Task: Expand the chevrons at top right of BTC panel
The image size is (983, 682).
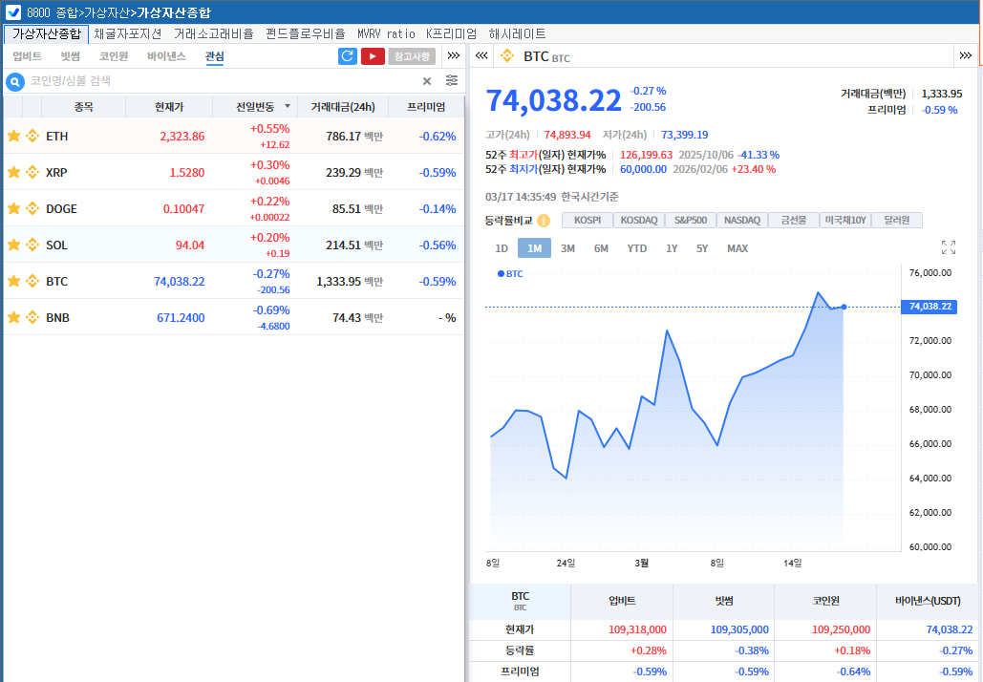Action: pyautogui.click(x=965, y=55)
